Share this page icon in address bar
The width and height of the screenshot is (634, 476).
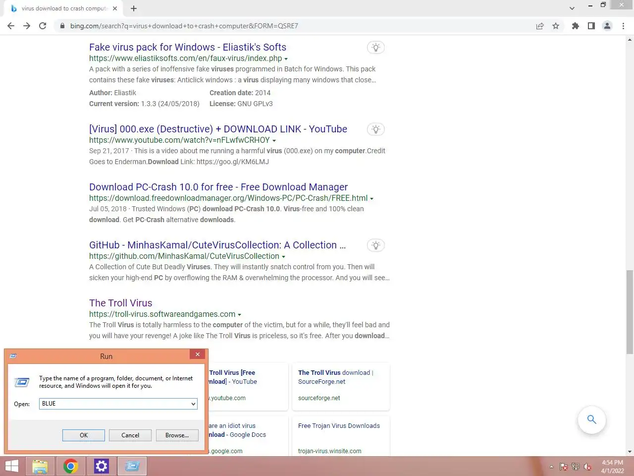(540, 26)
